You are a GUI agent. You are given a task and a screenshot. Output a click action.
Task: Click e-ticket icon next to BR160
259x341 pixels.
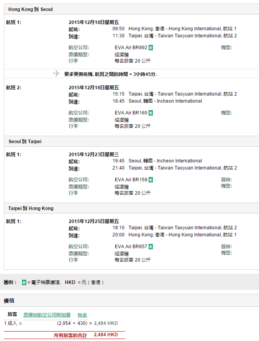pyautogui.click(x=151, y=113)
